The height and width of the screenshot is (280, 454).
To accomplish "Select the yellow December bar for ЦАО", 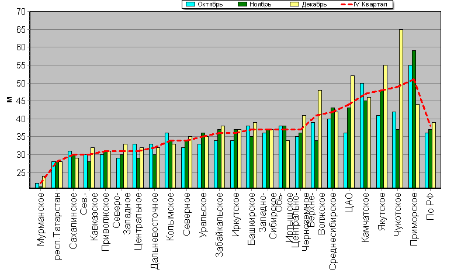I will [352, 132].
